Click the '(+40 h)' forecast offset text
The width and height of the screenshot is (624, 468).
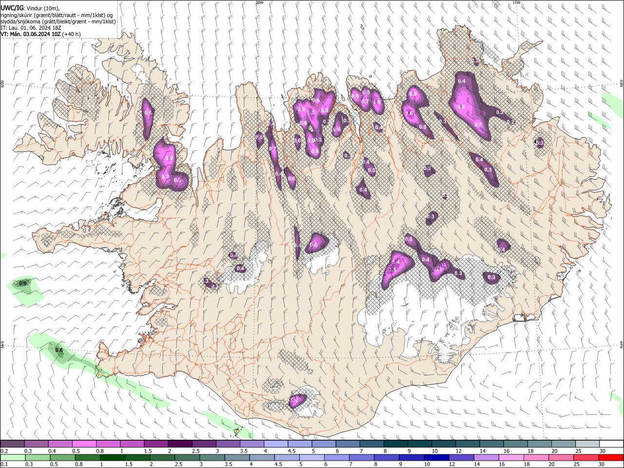[x=71, y=34]
